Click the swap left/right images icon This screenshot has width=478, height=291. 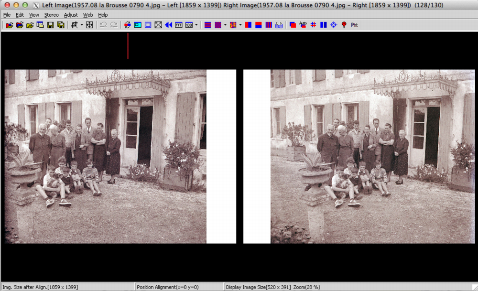coord(127,25)
